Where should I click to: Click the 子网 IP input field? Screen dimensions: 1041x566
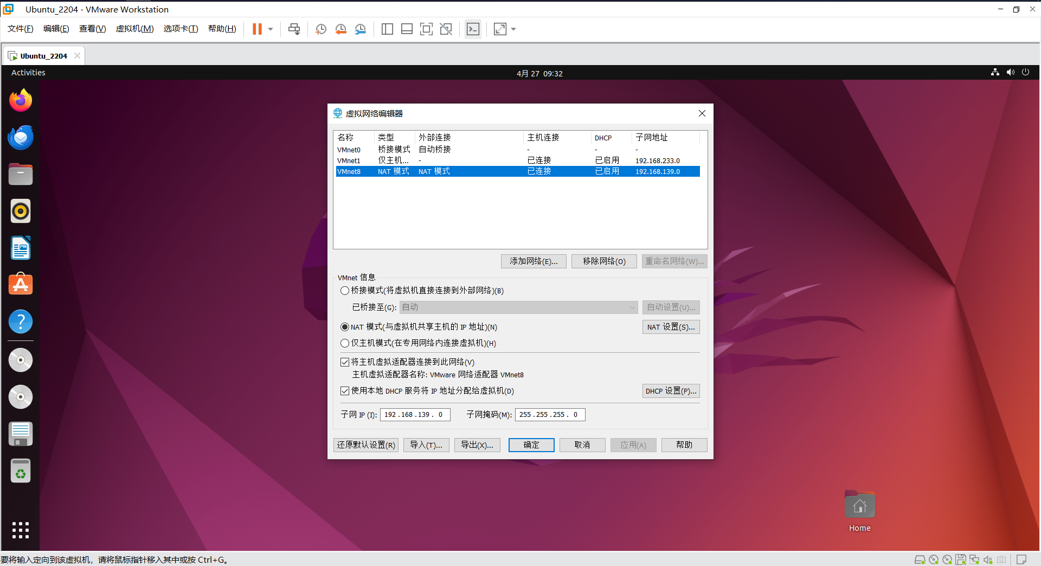pos(415,415)
